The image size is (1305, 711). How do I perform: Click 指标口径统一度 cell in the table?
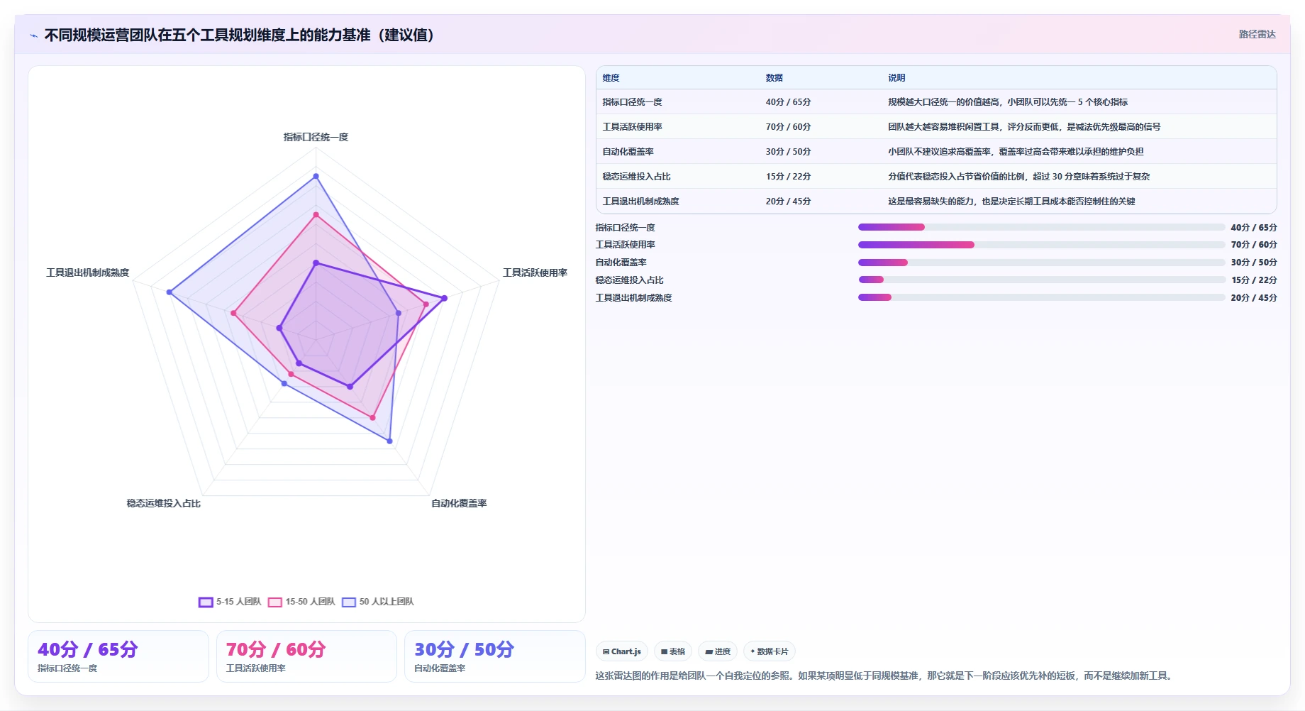(632, 102)
